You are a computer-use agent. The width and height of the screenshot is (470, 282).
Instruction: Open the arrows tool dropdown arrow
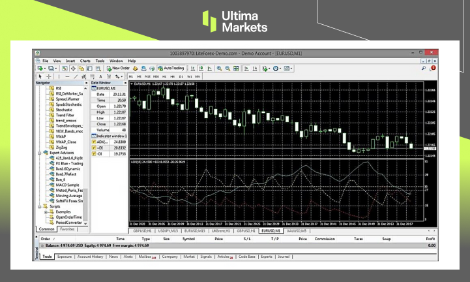pyautogui.click(x=122, y=76)
